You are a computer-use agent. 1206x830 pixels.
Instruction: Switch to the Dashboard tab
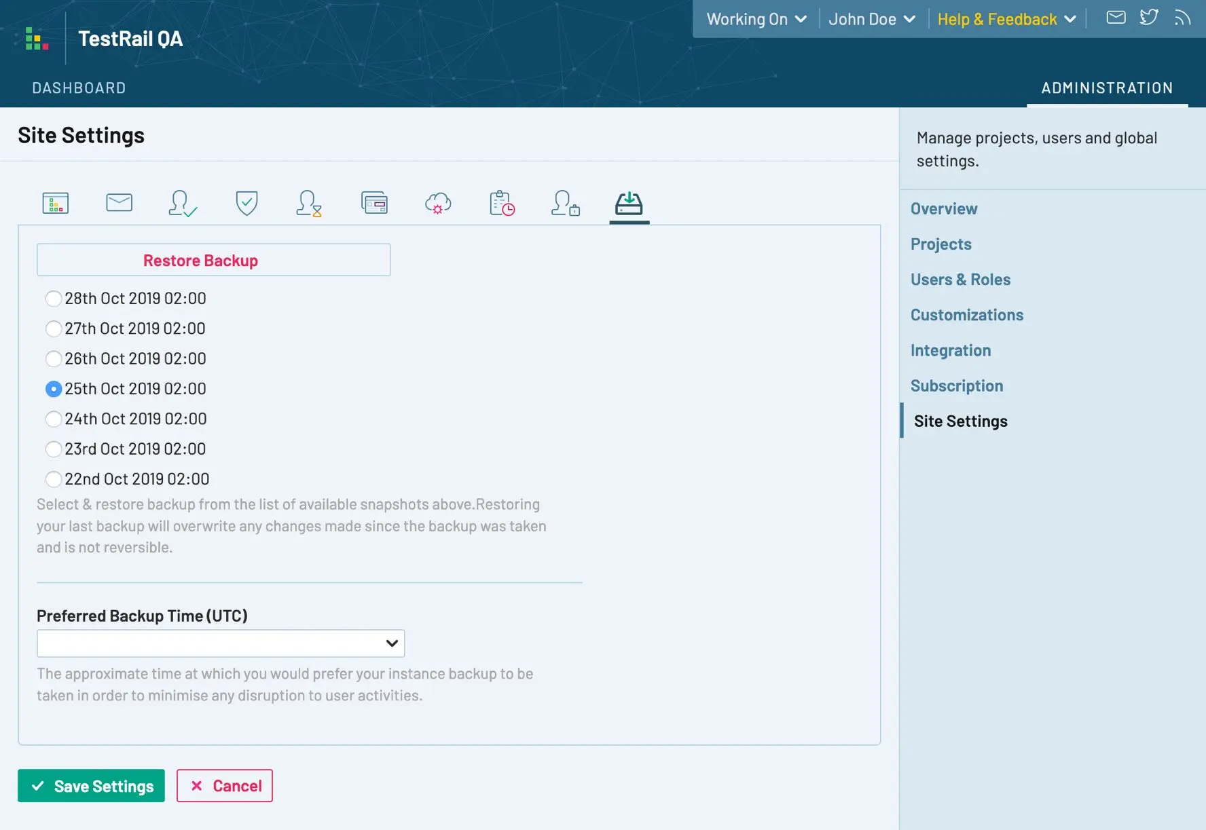(79, 88)
